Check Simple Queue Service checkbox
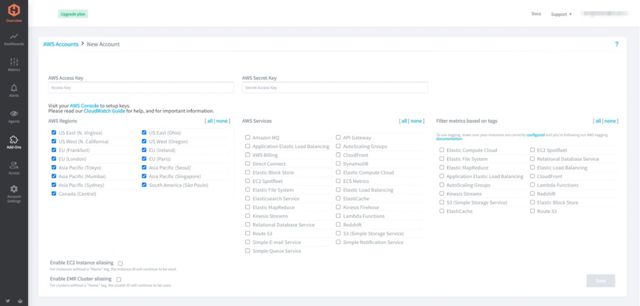640x306 pixels. pos(247,251)
